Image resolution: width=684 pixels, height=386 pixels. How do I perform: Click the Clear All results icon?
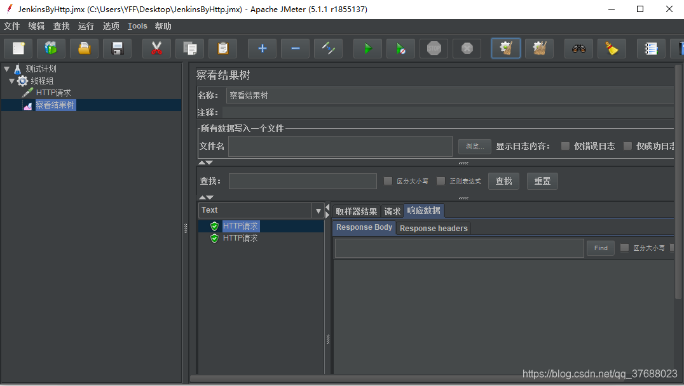point(540,48)
